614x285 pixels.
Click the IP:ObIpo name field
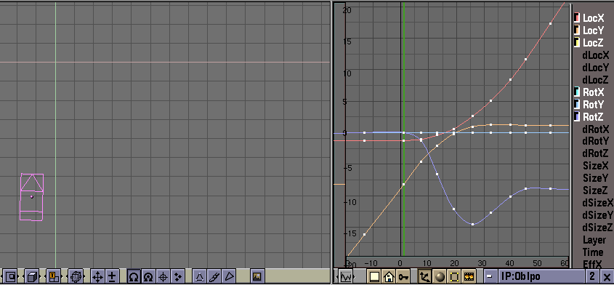541,276
